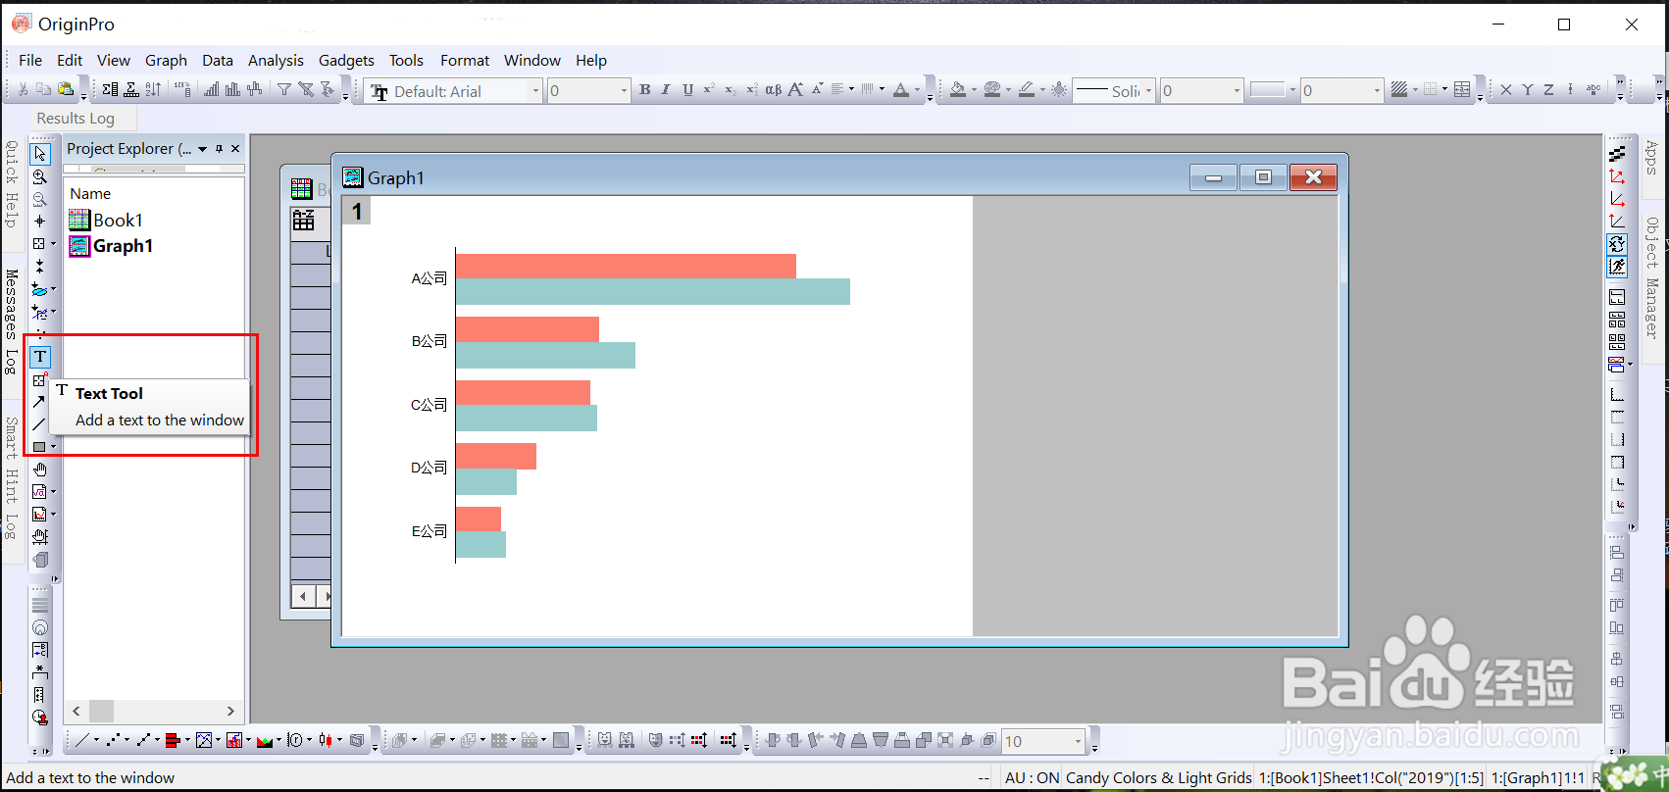Select the Text Tool button
Image resolution: width=1669 pixels, height=792 pixels.
point(40,357)
